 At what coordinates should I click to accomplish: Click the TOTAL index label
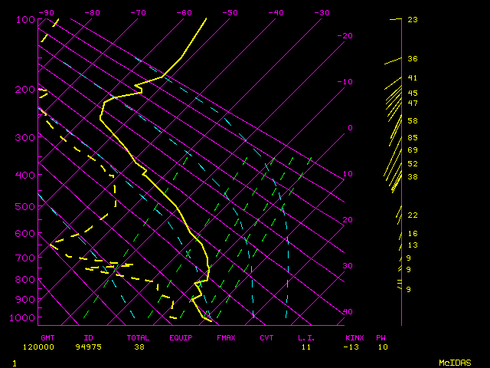139,337
